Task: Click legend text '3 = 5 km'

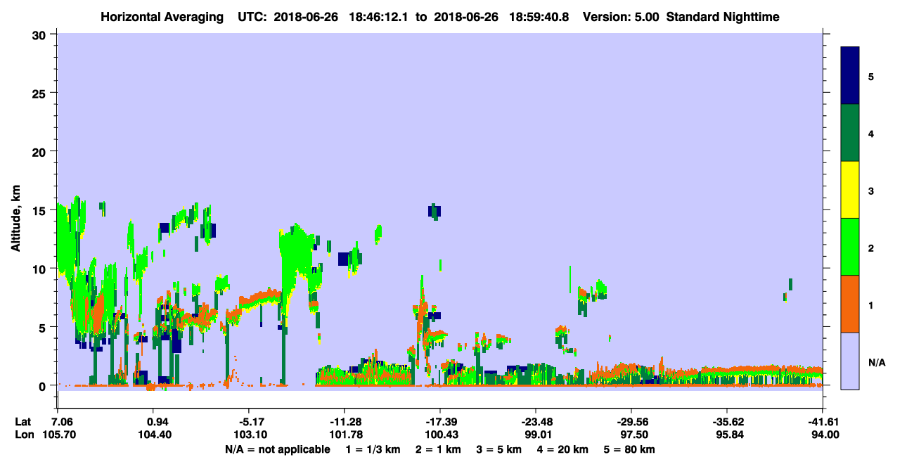Action: coord(500,449)
